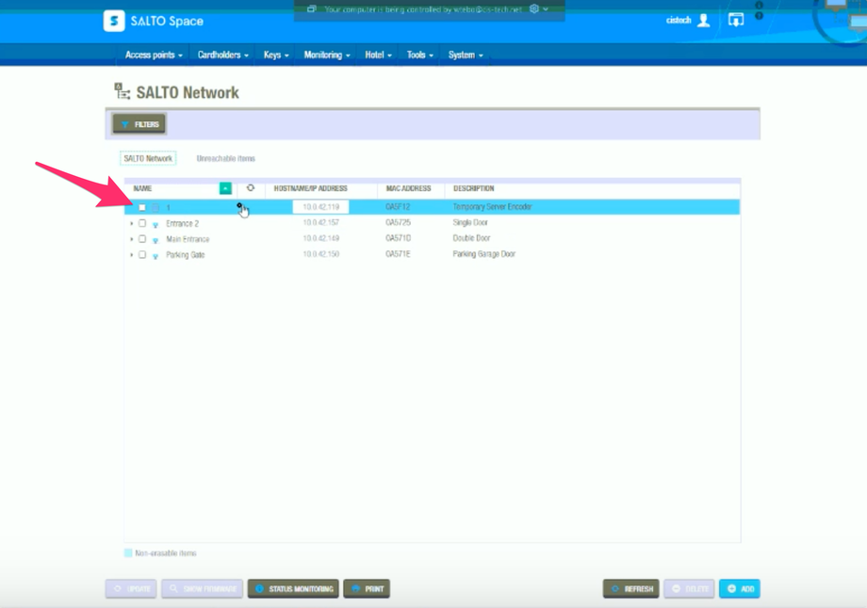The width and height of the screenshot is (867, 608).
Task: Click the Single Door description
Action: pos(470,222)
